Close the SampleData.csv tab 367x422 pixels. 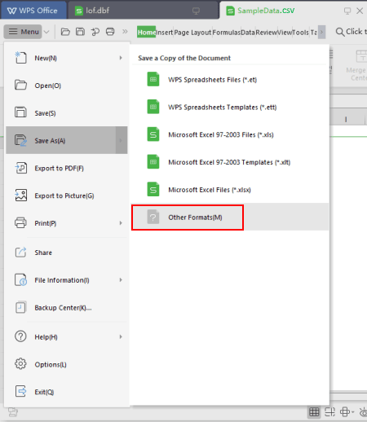(360, 11)
